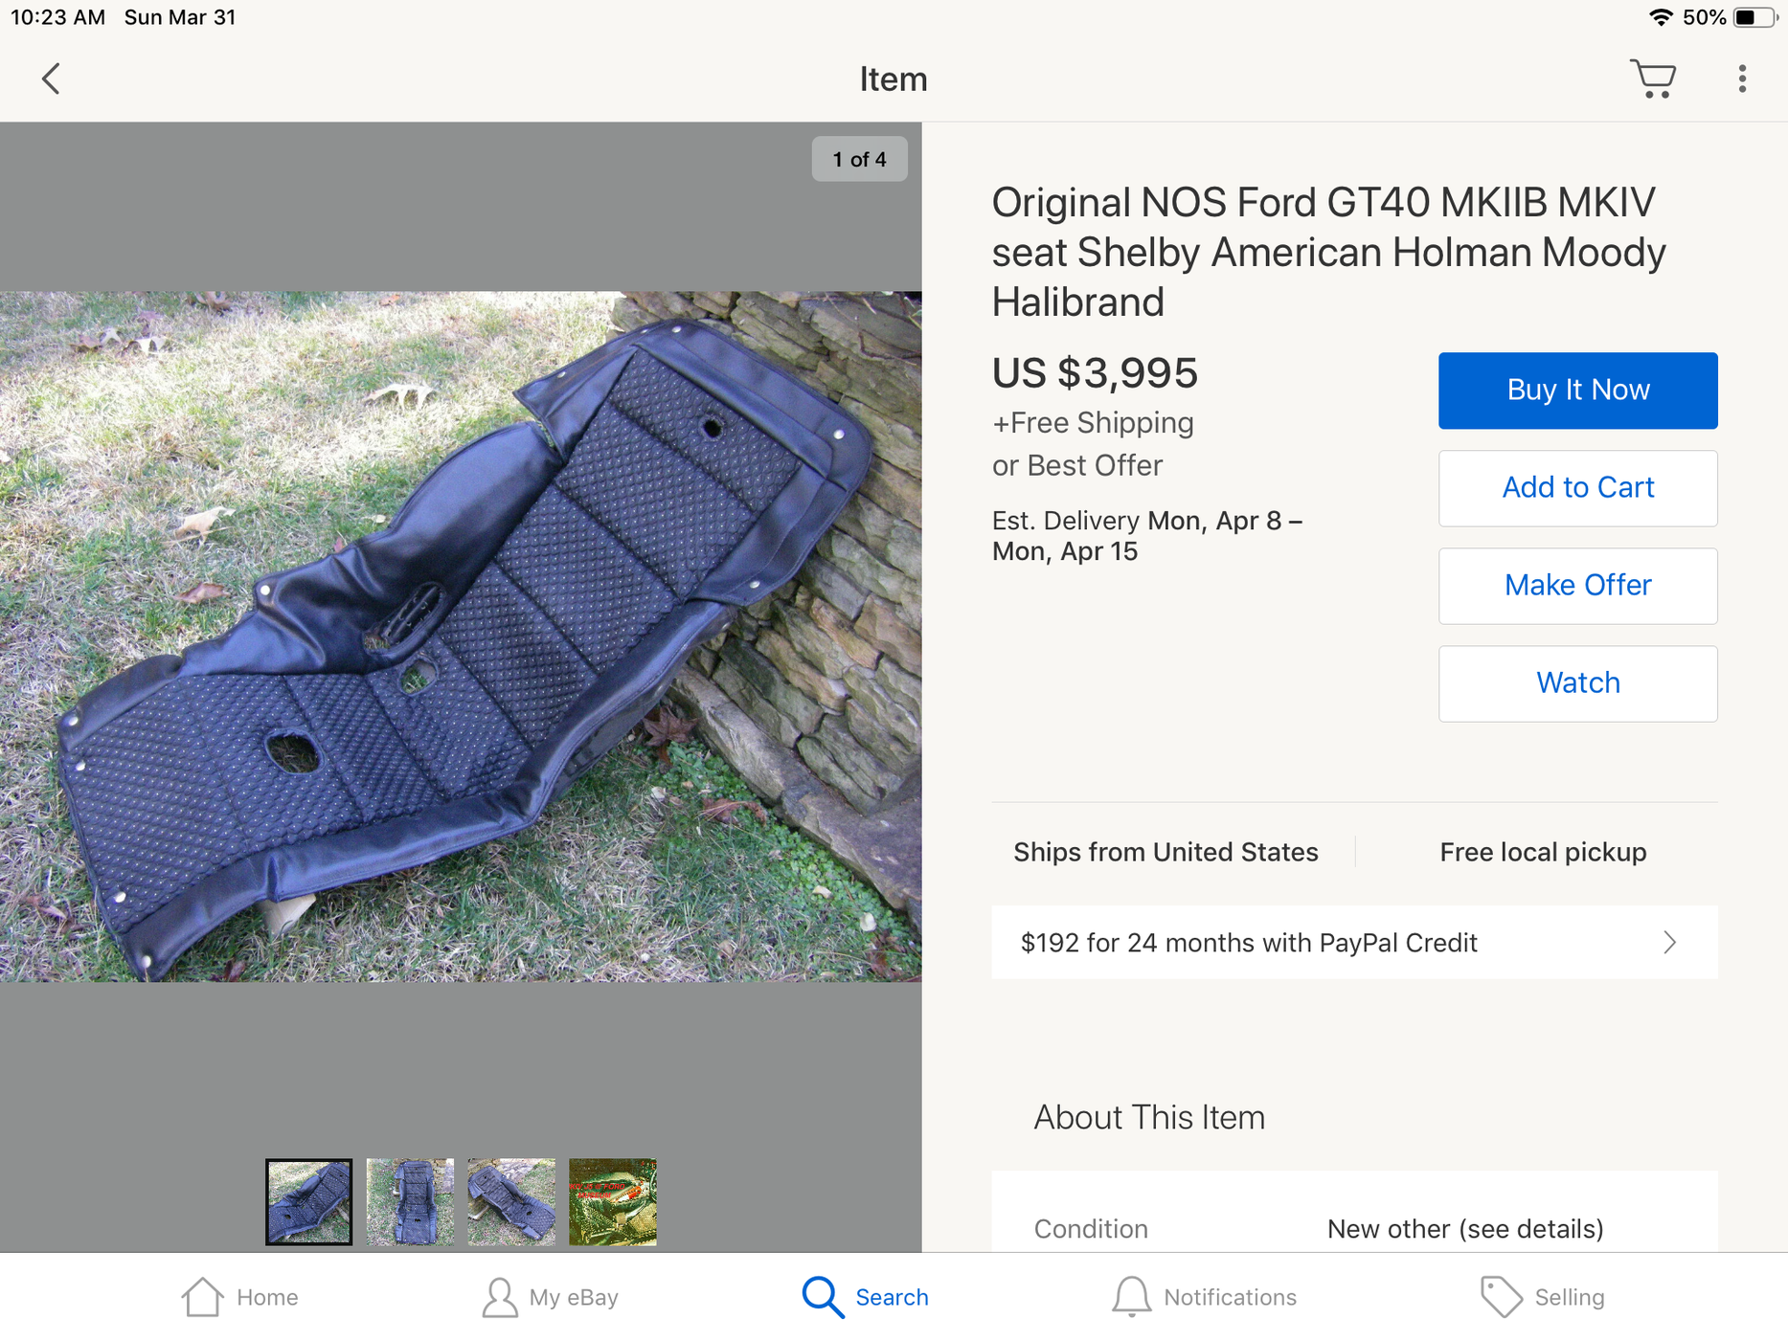Tap Free local pickup
Screen dimensions: 1788x1340
point(1543,852)
